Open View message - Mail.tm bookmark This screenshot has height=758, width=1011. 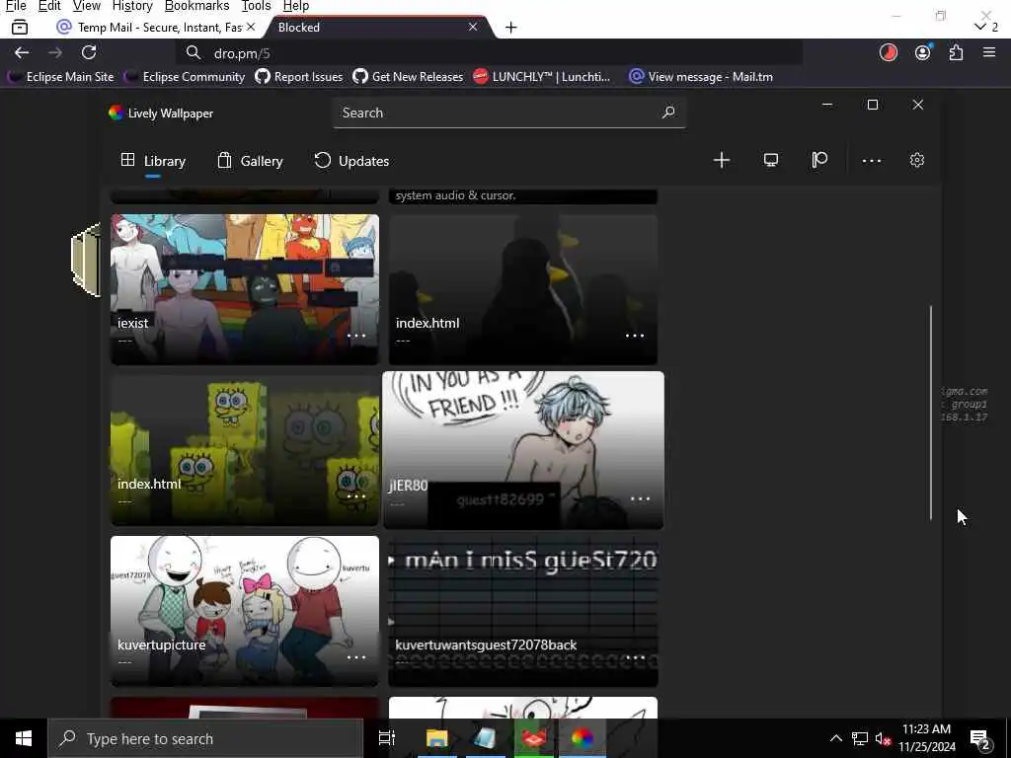click(x=701, y=77)
